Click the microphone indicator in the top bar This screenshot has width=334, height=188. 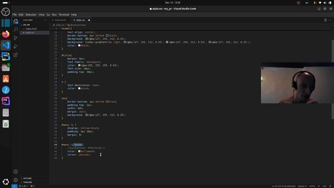tap(315, 3)
